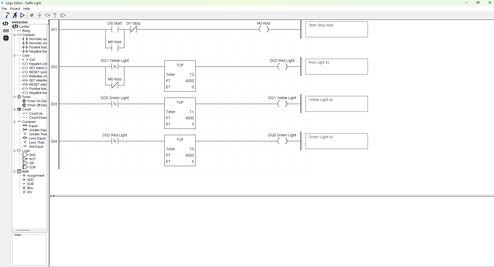Select the T2 TOF timer block
This screenshot has width=494, height=267.
180,76
